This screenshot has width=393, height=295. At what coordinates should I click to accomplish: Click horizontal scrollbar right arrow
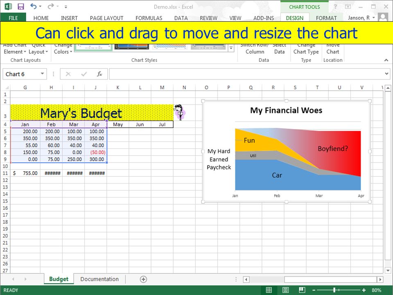click(x=380, y=279)
